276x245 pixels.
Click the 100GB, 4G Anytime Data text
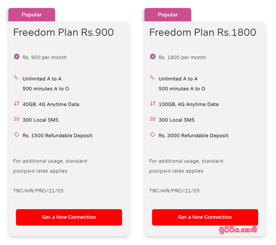189,104
